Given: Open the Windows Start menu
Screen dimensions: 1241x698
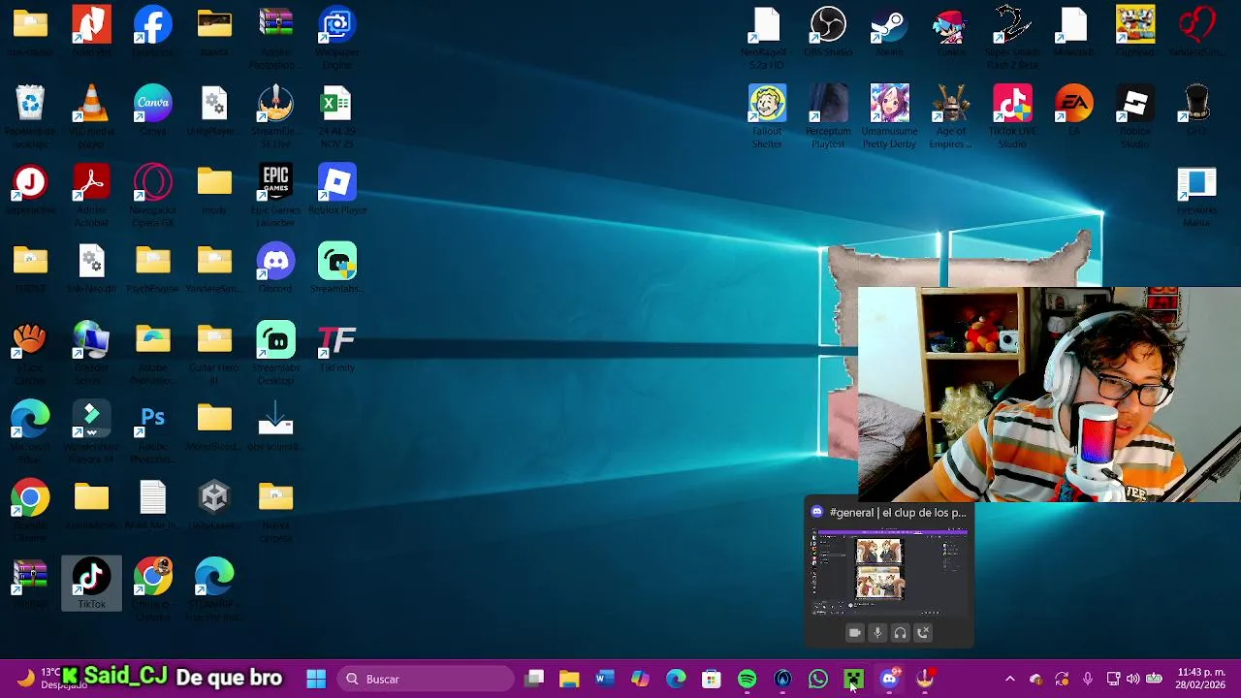Looking at the screenshot, I should coord(316,679).
